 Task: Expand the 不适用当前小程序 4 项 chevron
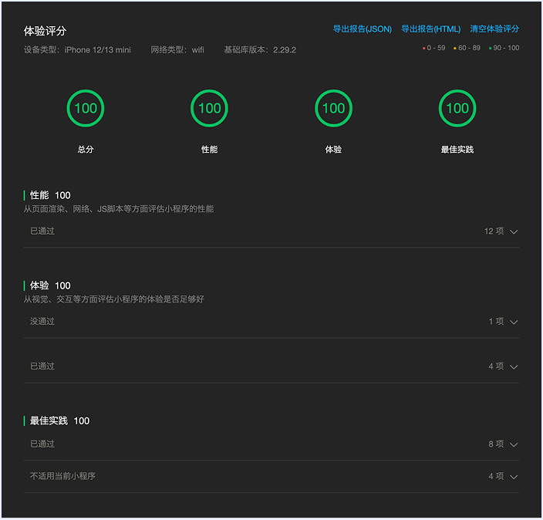click(514, 477)
